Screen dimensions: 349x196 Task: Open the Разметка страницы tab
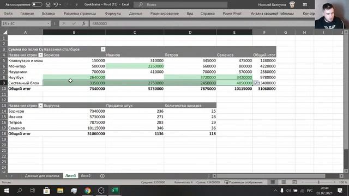80,14
